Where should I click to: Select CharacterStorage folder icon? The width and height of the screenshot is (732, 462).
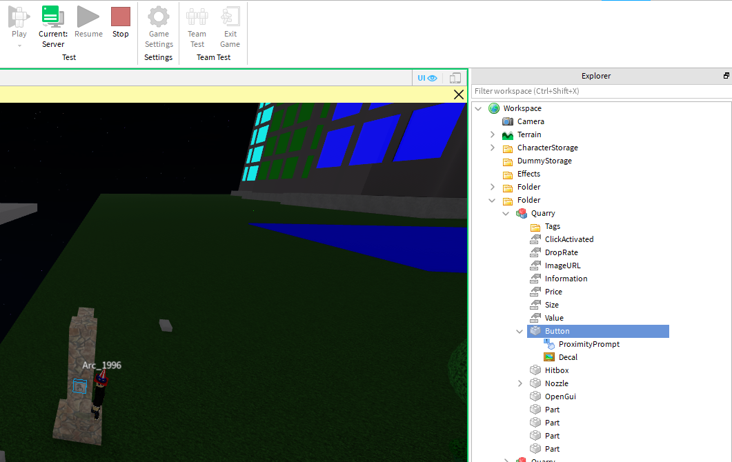(x=508, y=148)
